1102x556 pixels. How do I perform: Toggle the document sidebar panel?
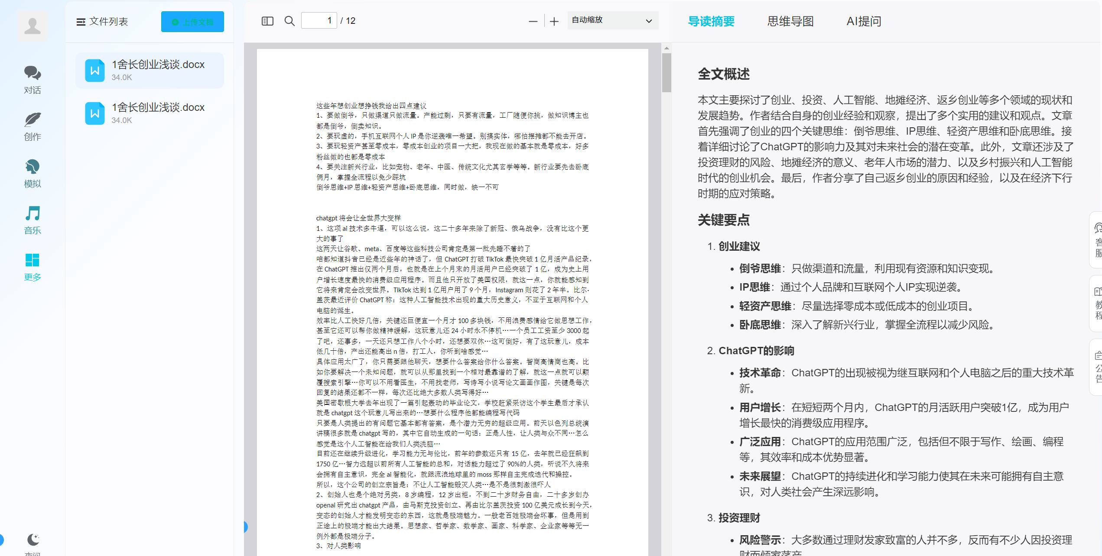[x=267, y=21]
